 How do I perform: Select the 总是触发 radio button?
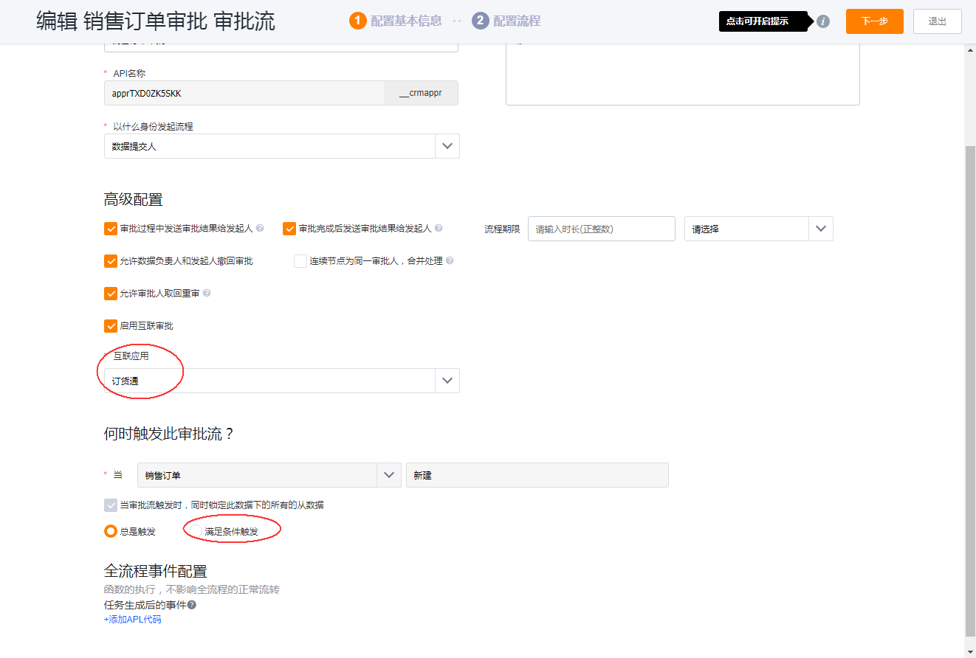(111, 531)
